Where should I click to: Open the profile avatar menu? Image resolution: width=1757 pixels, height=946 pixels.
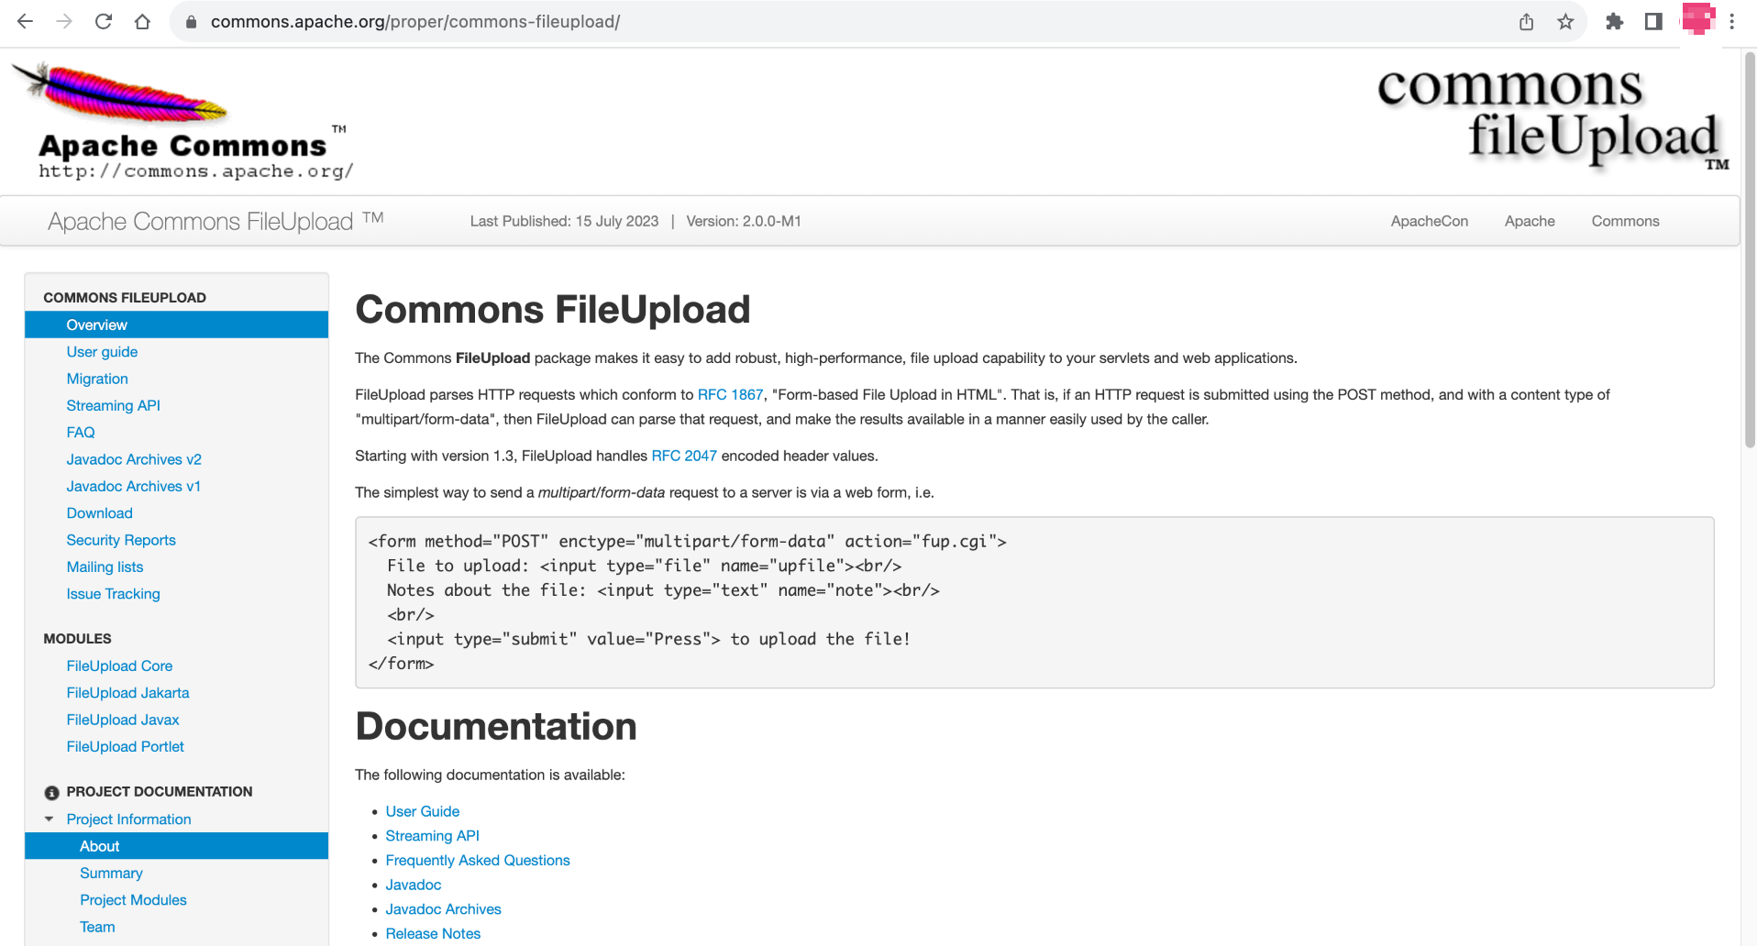[x=1697, y=19]
